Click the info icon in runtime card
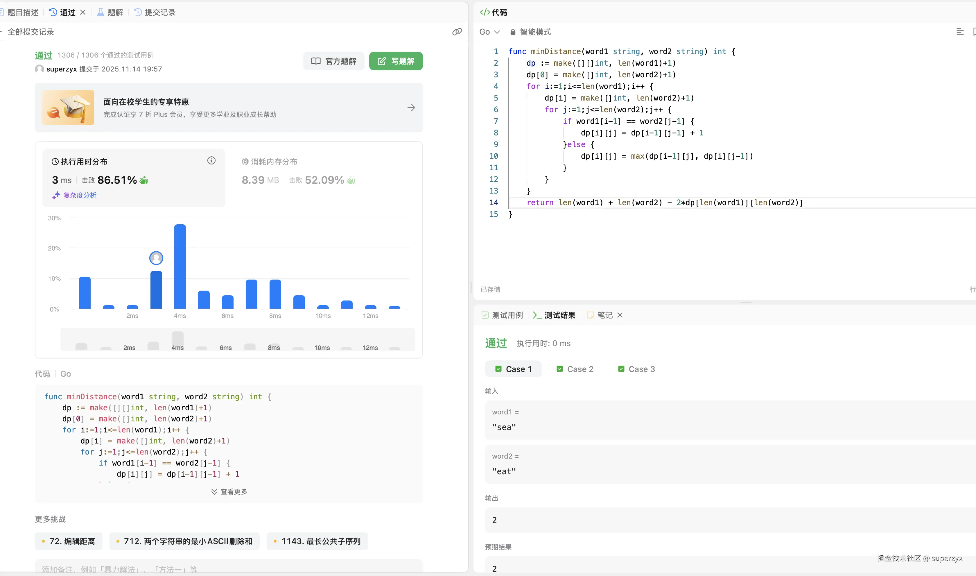 coord(211,161)
